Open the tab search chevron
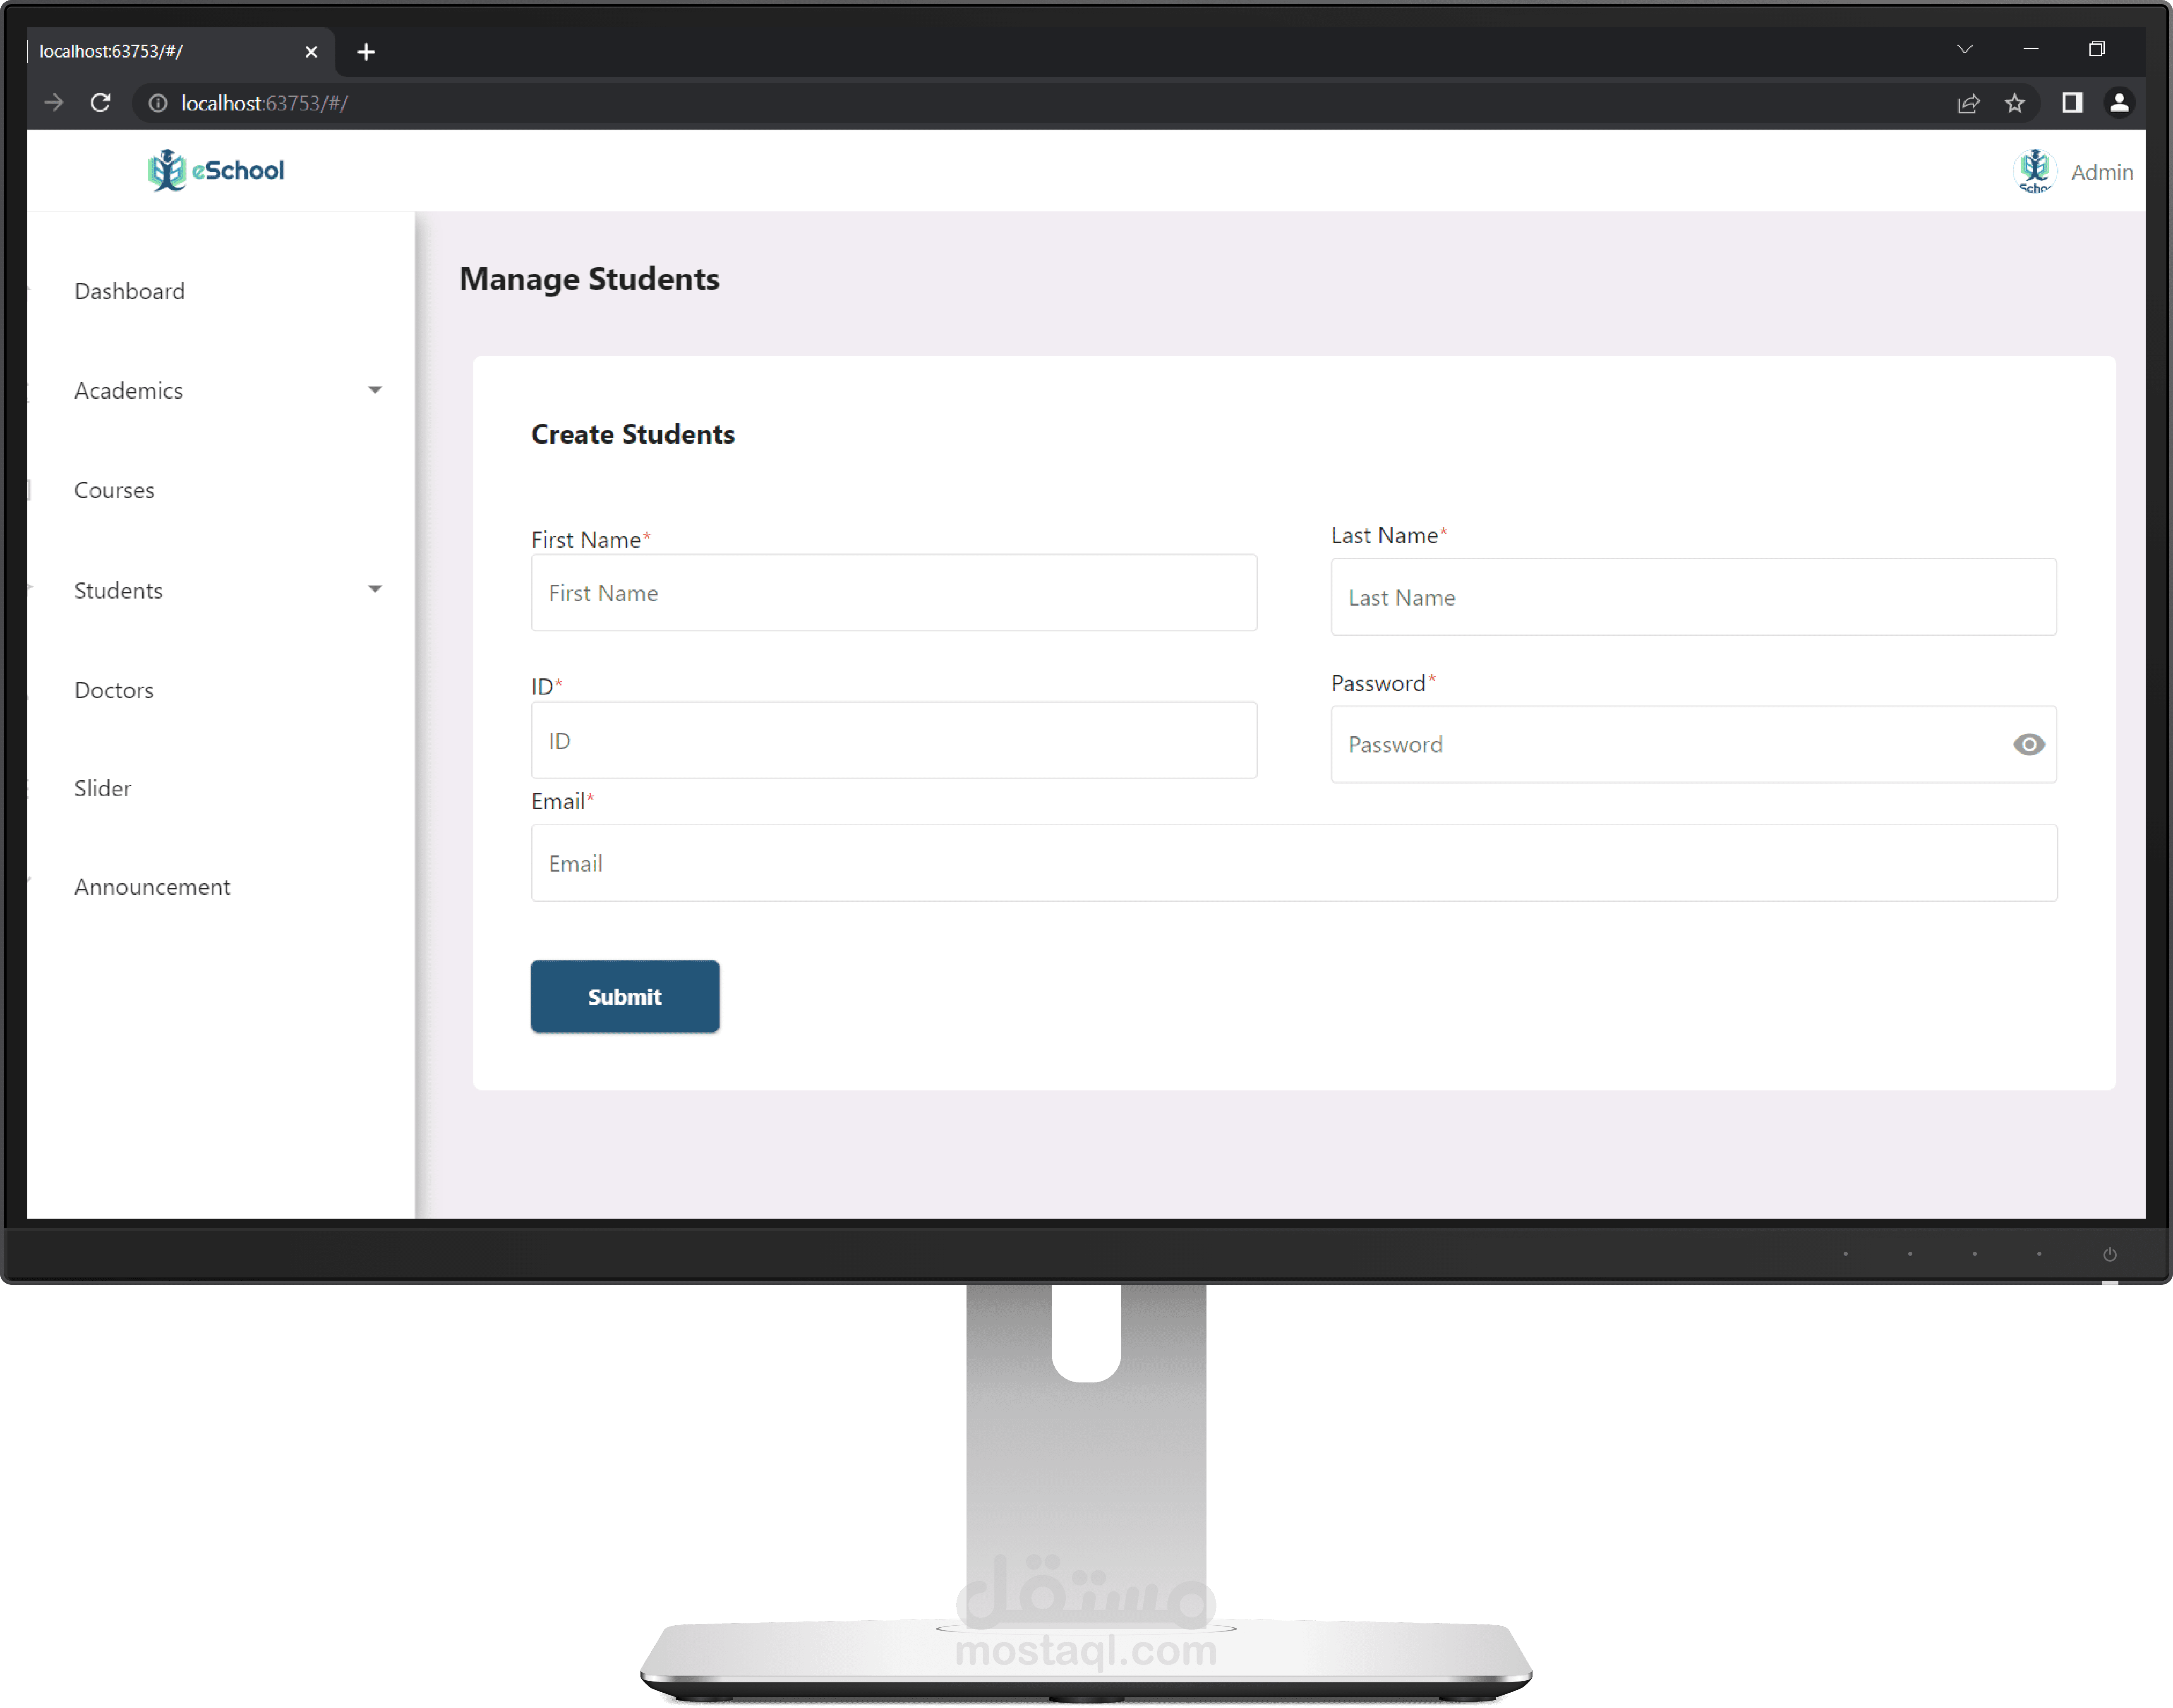2173x1708 pixels. pos(1964,49)
